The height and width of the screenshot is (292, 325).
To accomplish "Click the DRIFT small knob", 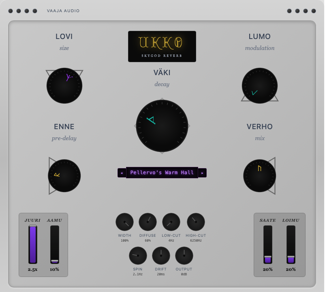I will coord(161,256).
